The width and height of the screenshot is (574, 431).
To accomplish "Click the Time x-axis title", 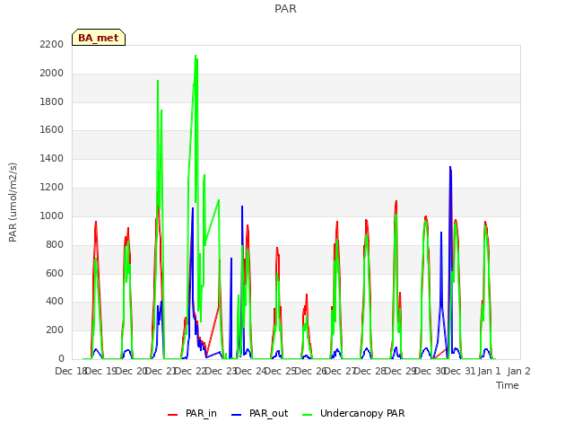I will 508,385.
